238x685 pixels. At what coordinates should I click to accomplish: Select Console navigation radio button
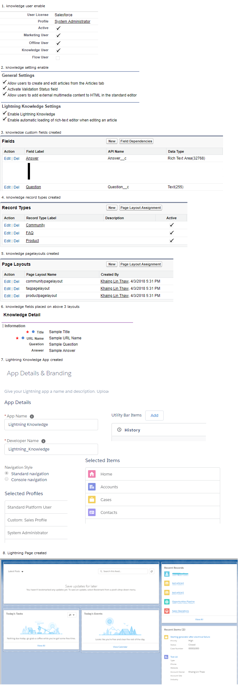coord(7,479)
